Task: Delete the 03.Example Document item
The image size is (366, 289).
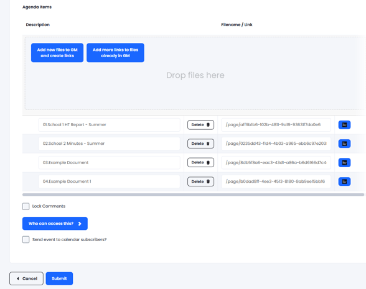Action: click(x=200, y=162)
